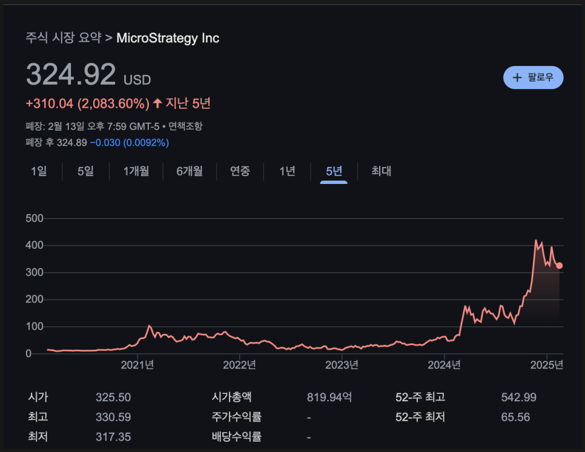Click the 시가총액 label
The image size is (585, 452).
[x=232, y=397]
